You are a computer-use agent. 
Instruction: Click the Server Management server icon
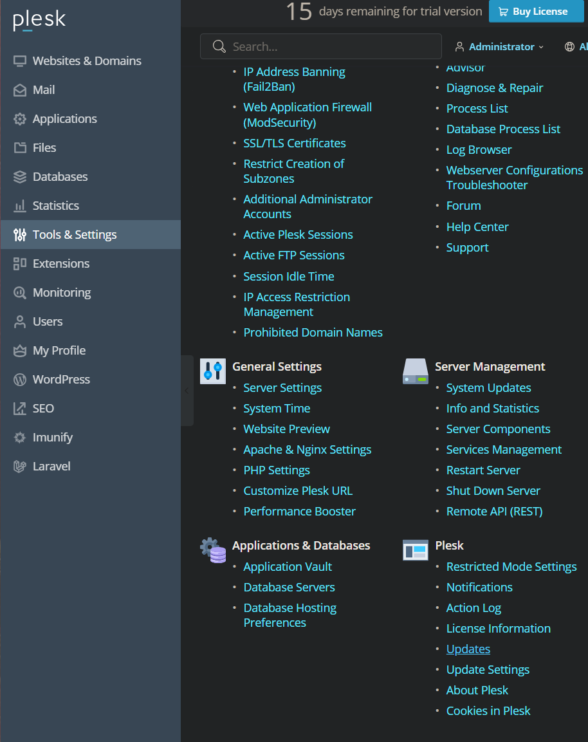tap(416, 371)
